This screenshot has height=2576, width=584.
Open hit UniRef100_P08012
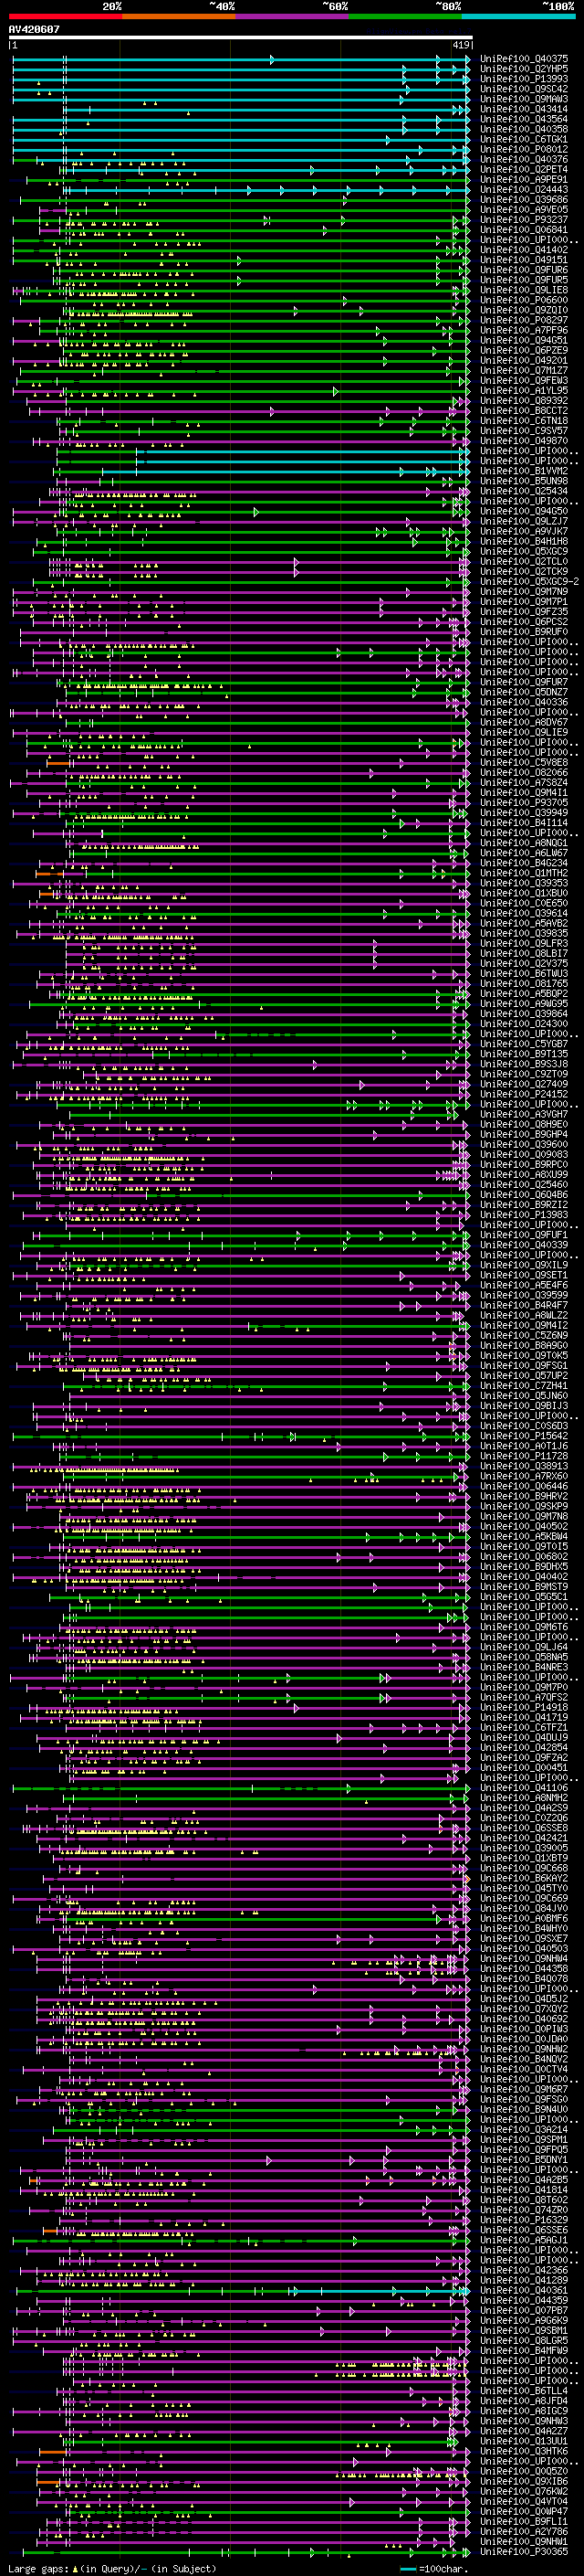(524, 149)
